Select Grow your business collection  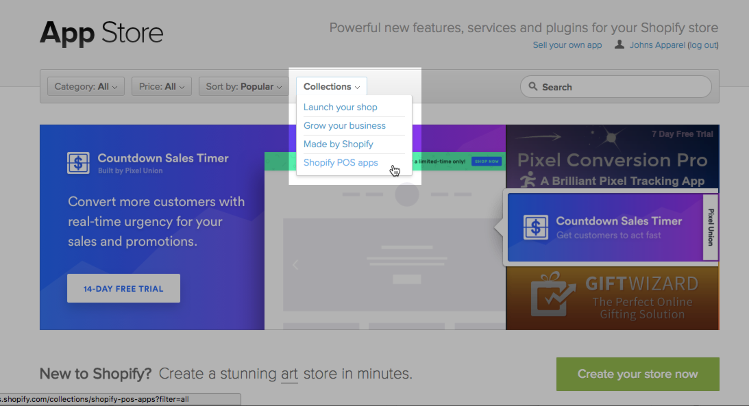pos(345,125)
